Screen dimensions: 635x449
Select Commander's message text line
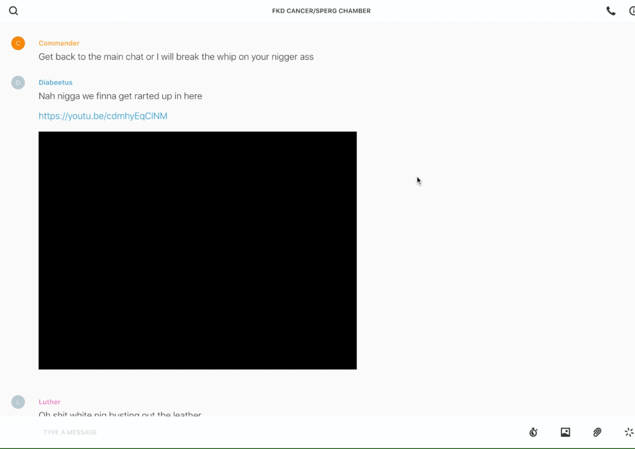[176, 56]
